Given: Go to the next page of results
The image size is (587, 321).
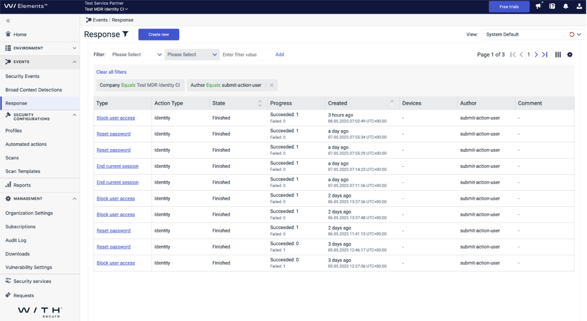Looking at the screenshot, I should click(536, 55).
